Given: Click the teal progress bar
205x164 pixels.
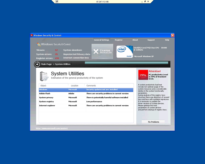Looking at the screenshot, I should [126, 63].
